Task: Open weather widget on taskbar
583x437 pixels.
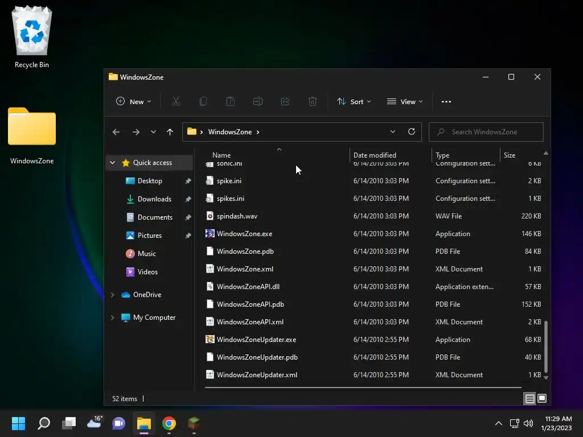Action: click(x=95, y=423)
